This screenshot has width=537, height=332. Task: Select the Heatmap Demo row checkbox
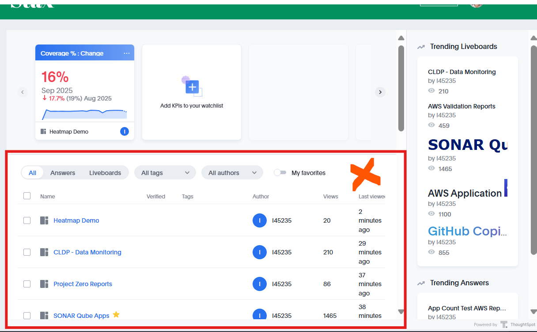(27, 220)
